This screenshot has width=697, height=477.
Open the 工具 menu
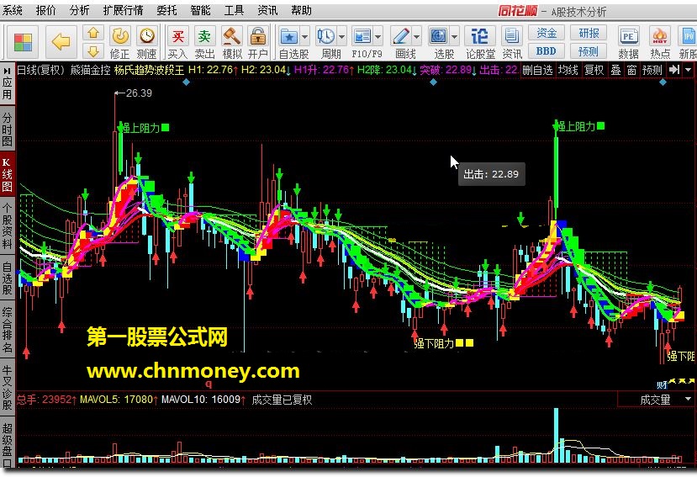pyautogui.click(x=234, y=10)
